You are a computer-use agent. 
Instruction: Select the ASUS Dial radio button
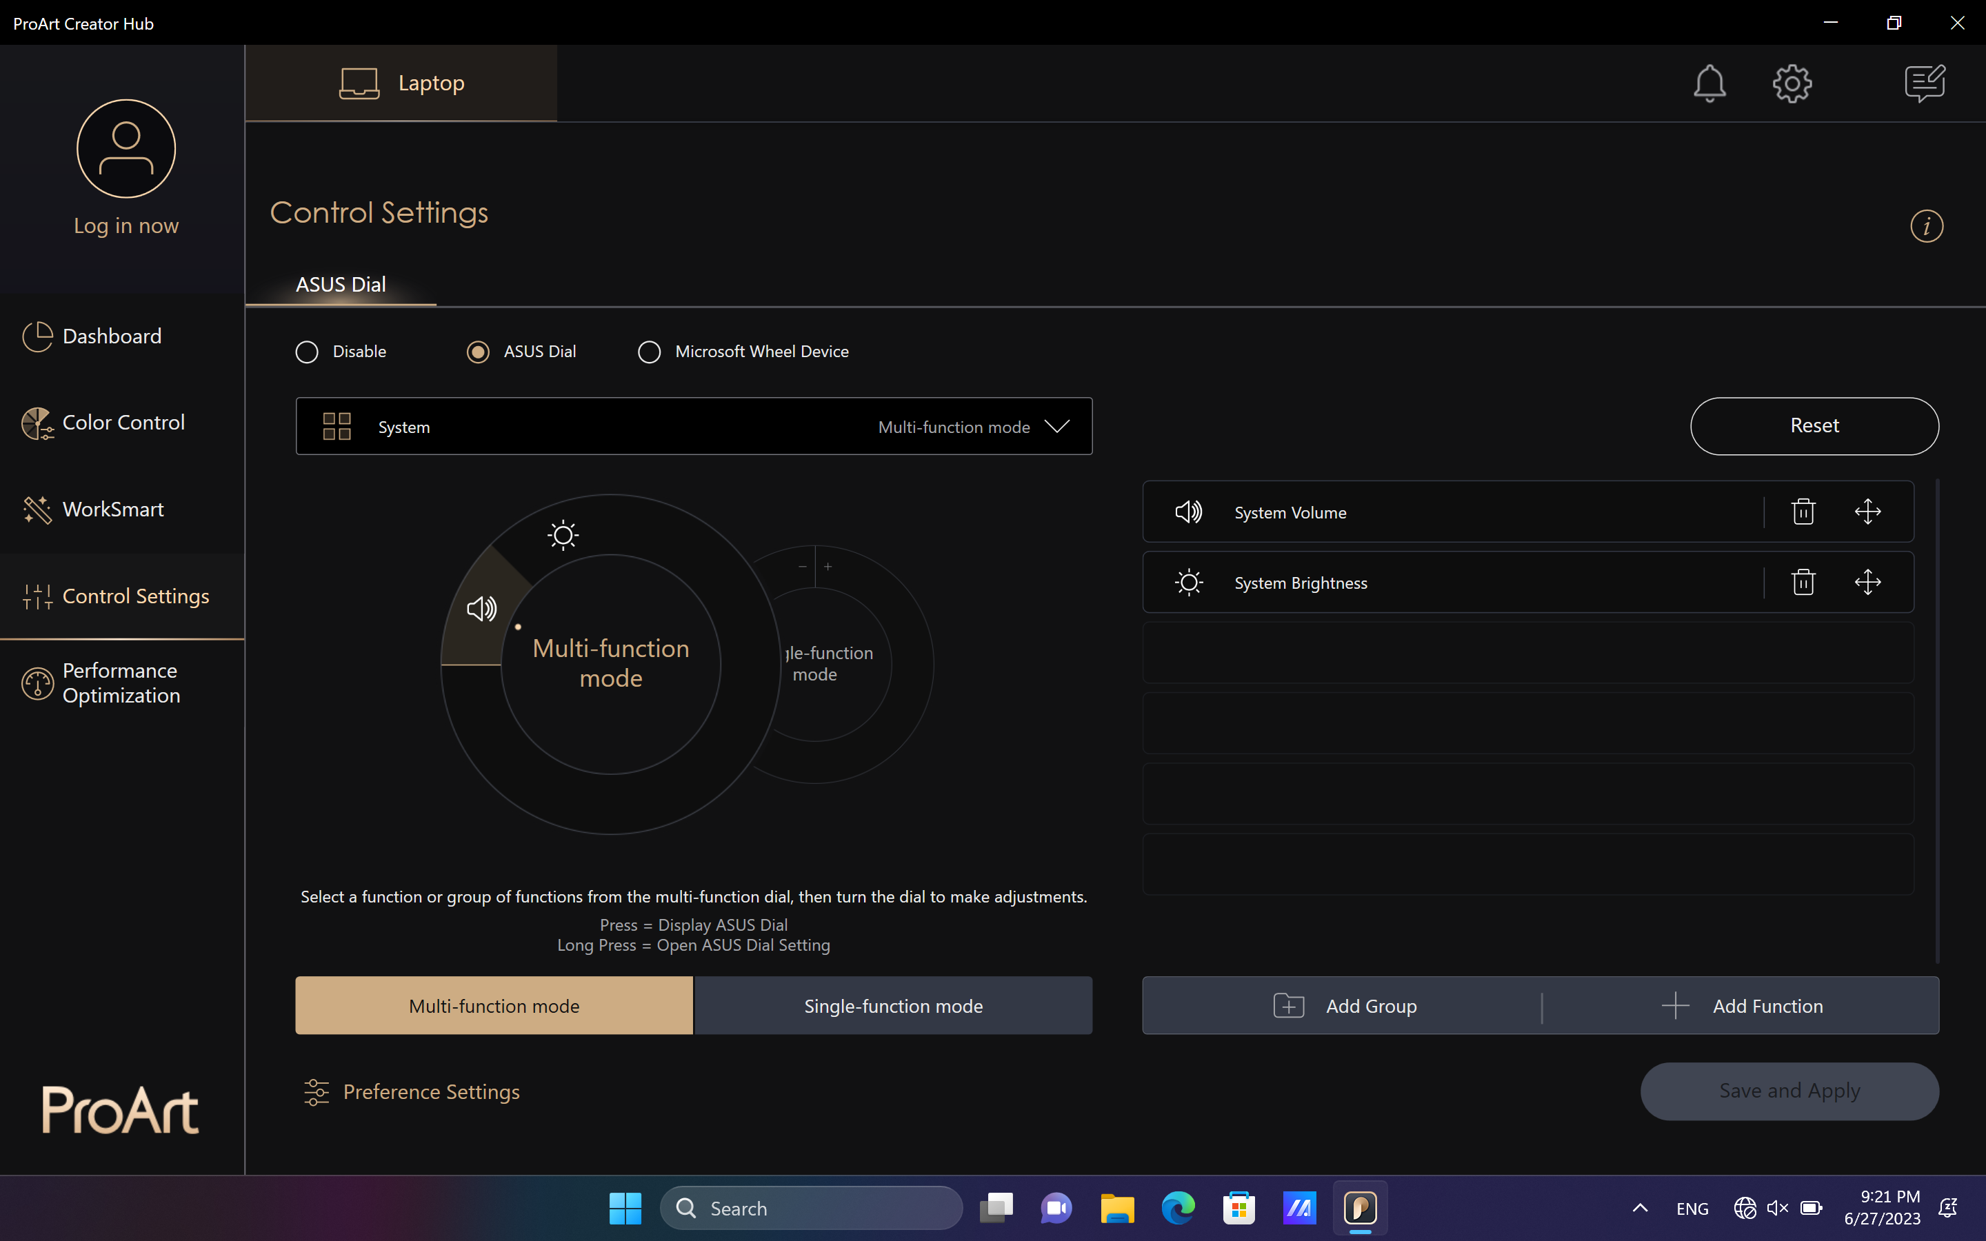[478, 352]
